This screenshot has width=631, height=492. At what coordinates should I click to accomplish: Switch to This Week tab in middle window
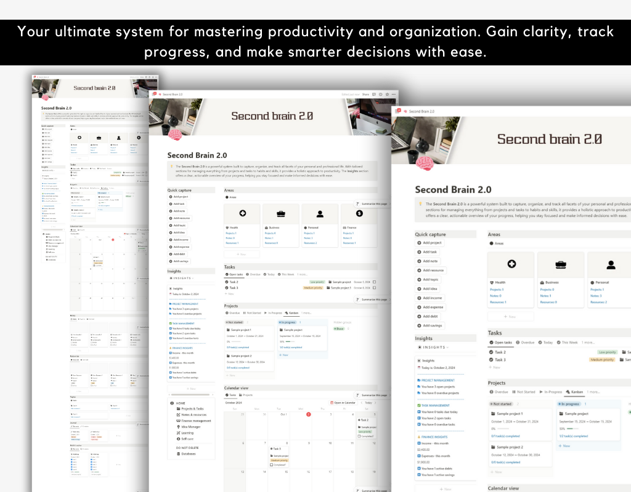(x=286, y=274)
